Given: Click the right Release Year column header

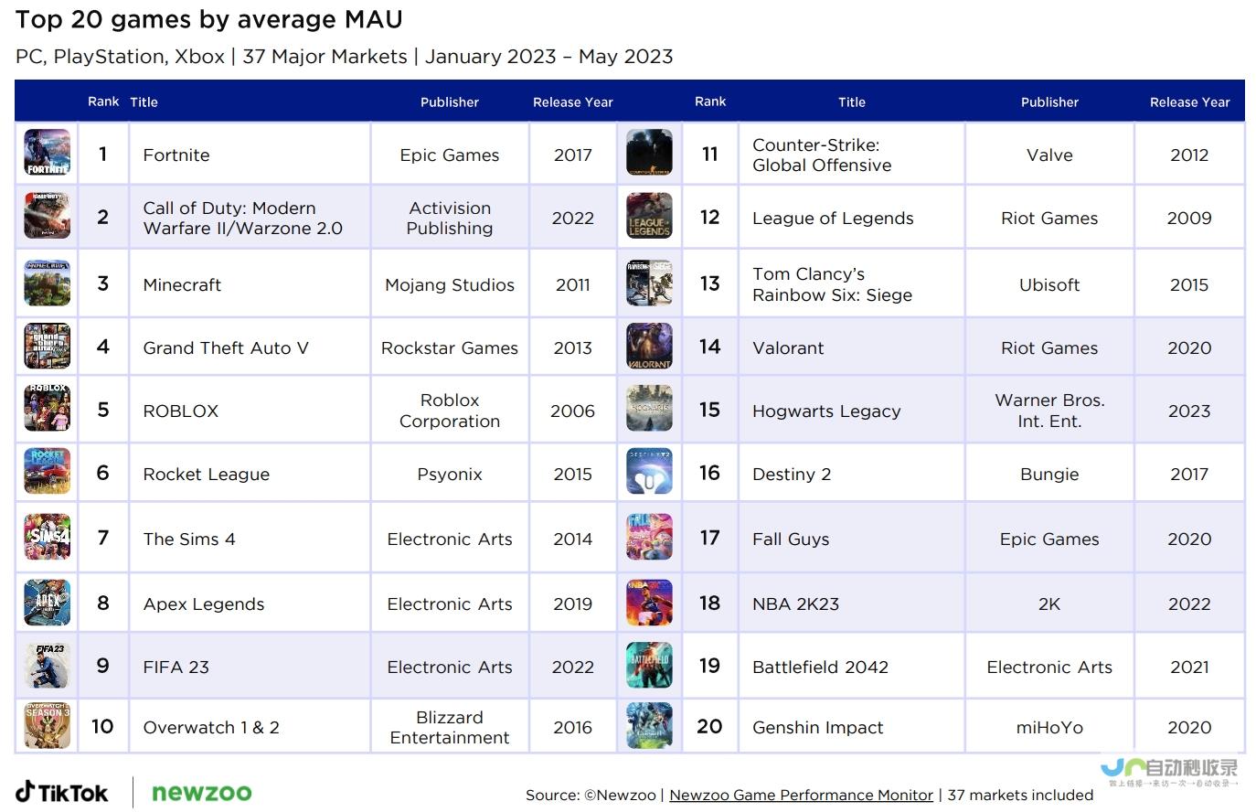Looking at the screenshot, I should coord(1189,102).
